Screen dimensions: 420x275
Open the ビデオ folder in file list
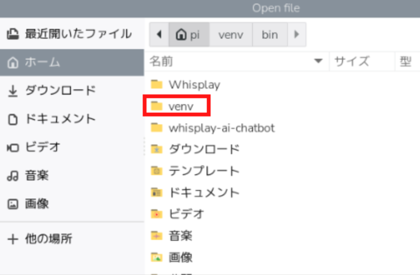(186, 214)
